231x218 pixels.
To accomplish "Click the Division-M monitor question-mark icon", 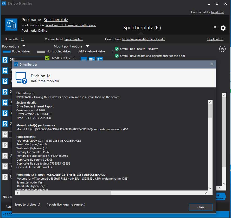I will pyautogui.click(x=21, y=78).
